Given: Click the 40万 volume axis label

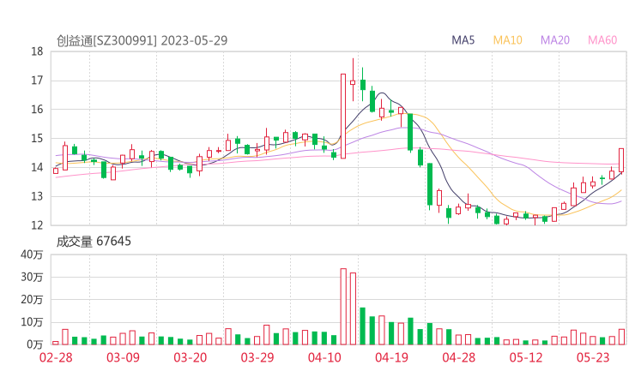Looking at the screenshot, I should point(32,254).
